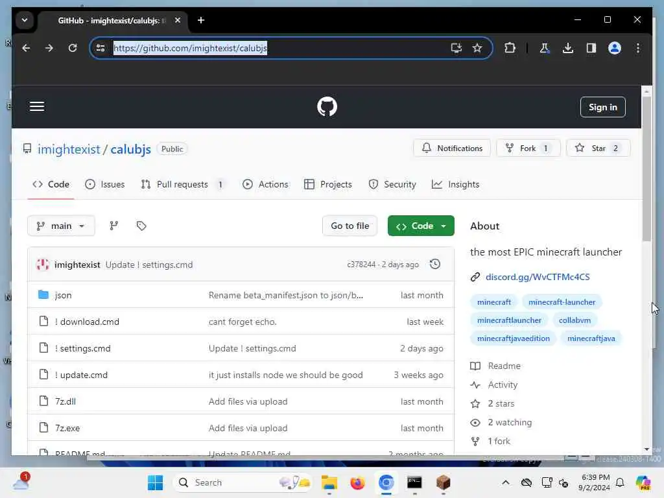The height and width of the screenshot is (498, 664).
Task: Open Chrome Labs flask icon
Action: click(545, 48)
